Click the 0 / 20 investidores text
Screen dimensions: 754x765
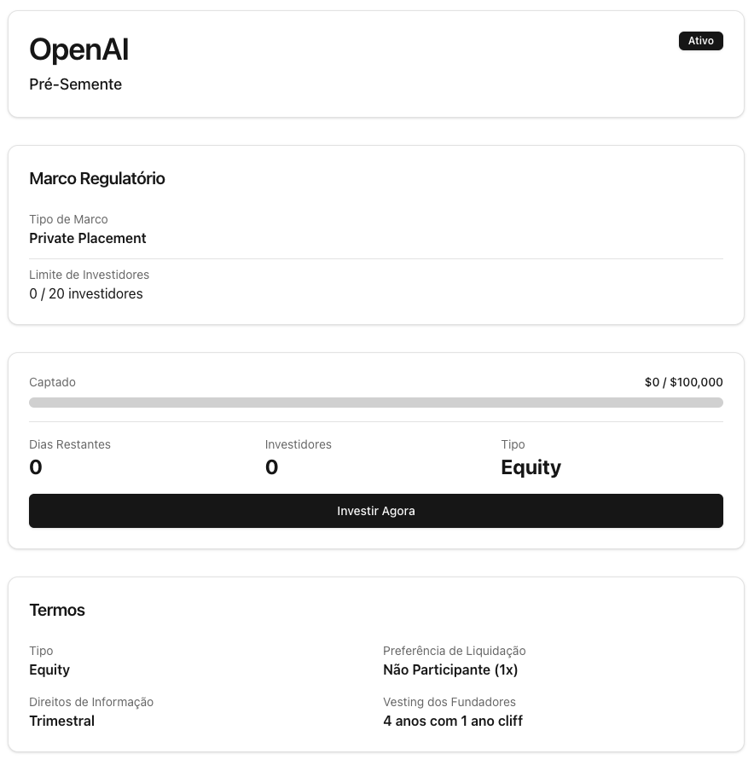pos(86,293)
